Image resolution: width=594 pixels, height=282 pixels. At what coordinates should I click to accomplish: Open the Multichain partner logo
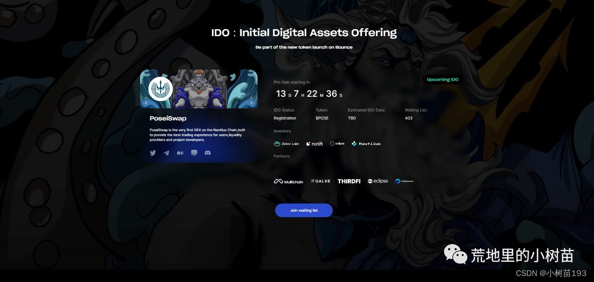[x=289, y=182]
